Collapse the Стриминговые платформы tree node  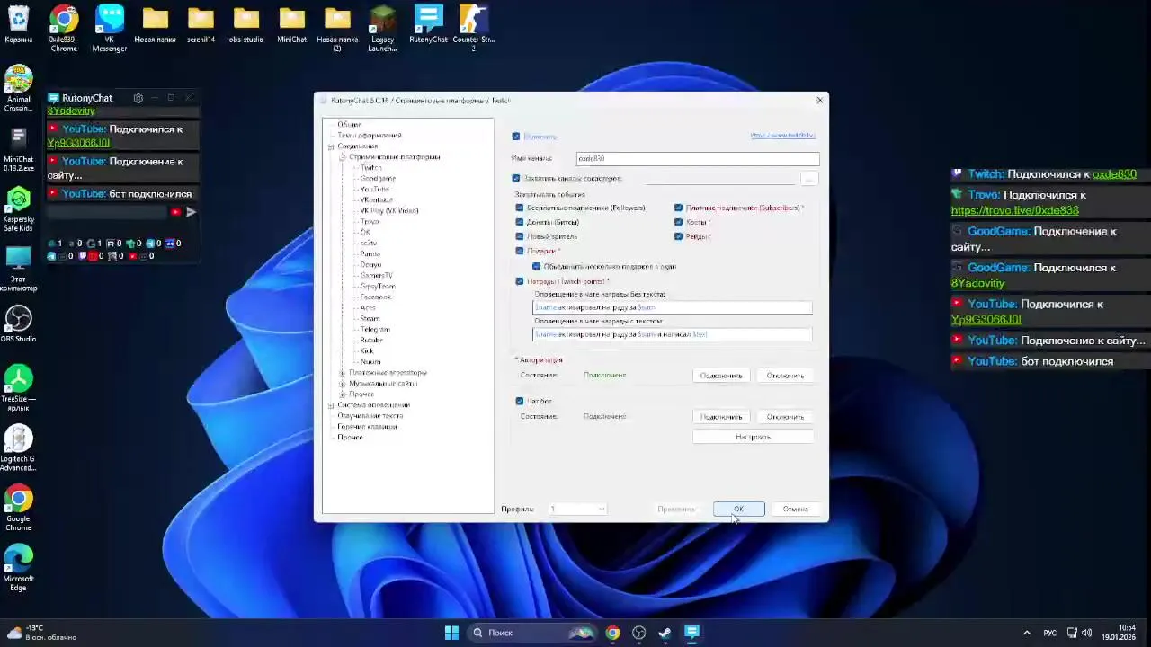(x=342, y=157)
